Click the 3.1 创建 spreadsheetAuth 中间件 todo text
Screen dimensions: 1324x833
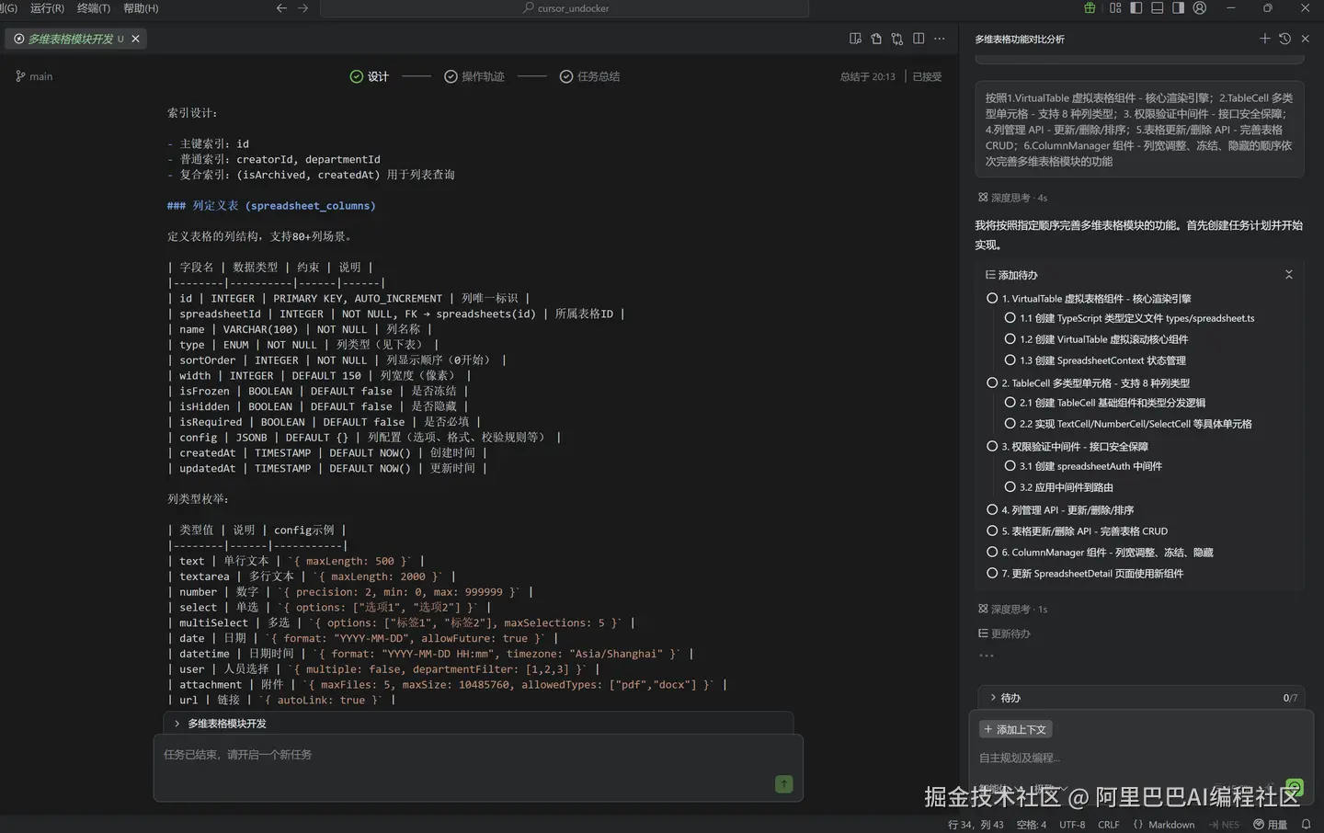1090,466
